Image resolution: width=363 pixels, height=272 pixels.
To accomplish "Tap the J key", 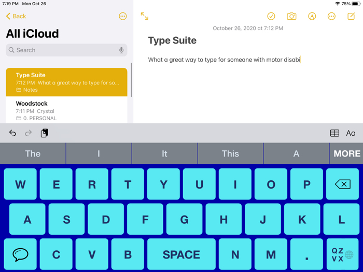I will coord(263,219).
